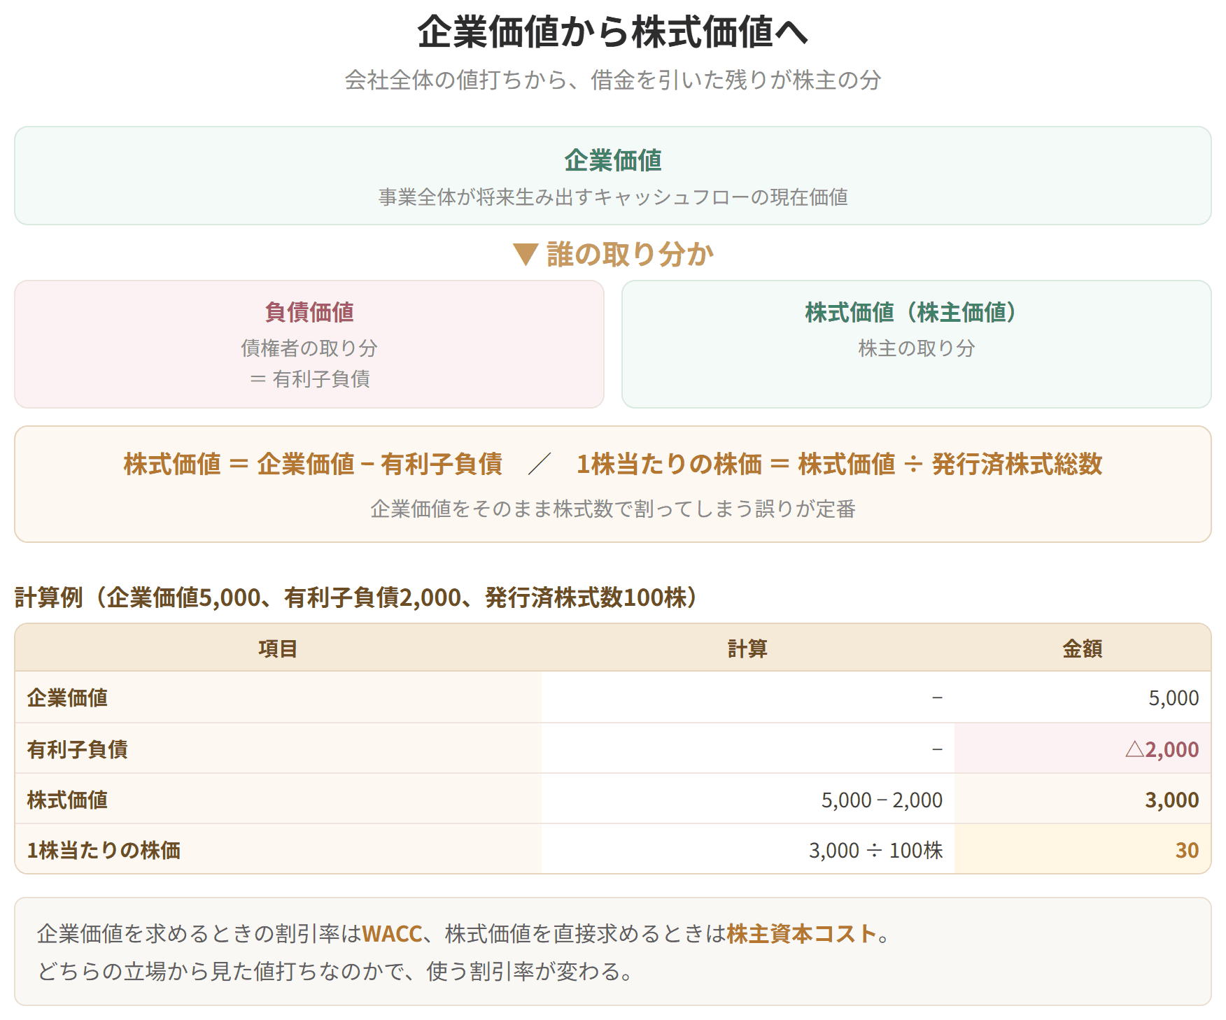Click the ＝ 有利子負債 line
This screenshot has height=1020, width=1226.
click(x=309, y=378)
